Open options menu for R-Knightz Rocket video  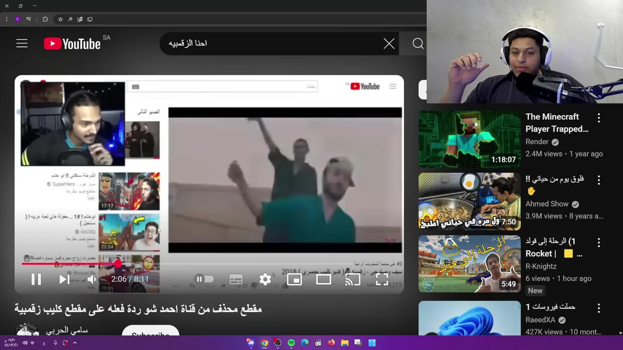coord(599,242)
